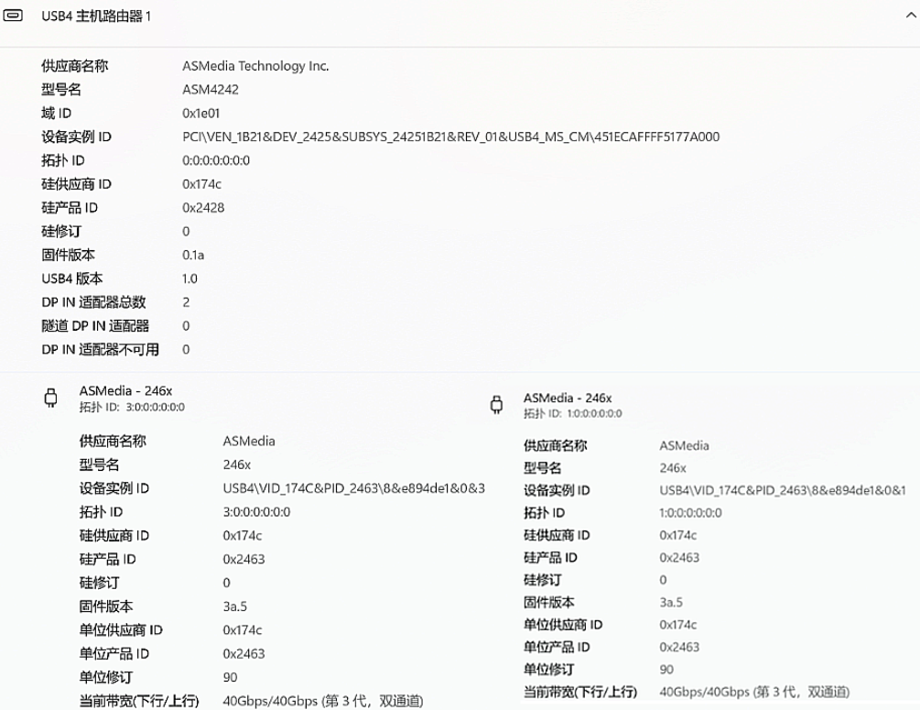
Task: Click the 隧道 DP IN 适配器 label
Action: pyautogui.click(x=95, y=325)
